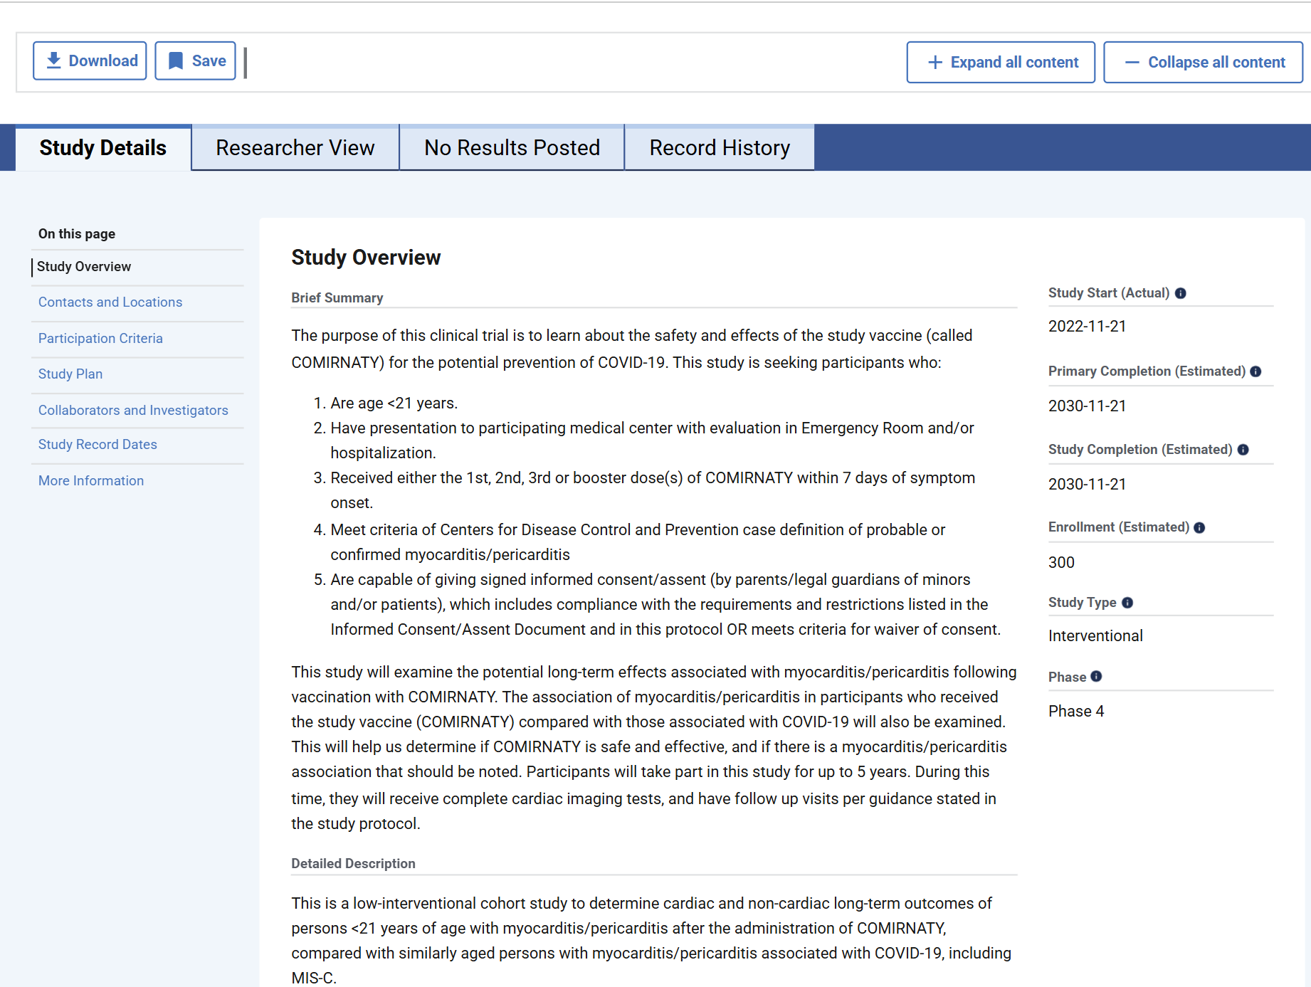The image size is (1311, 987).
Task: Save this study record
Action: click(195, 60)
